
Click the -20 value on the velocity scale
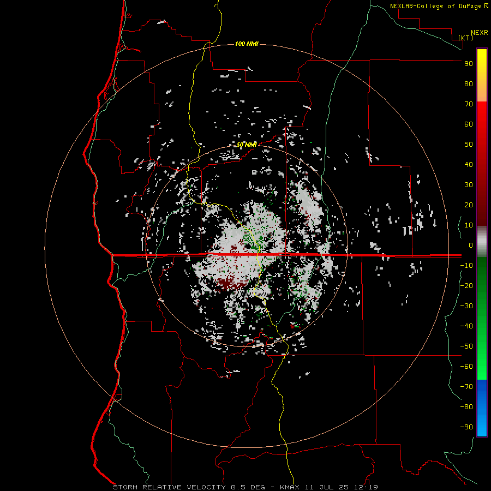466,286
